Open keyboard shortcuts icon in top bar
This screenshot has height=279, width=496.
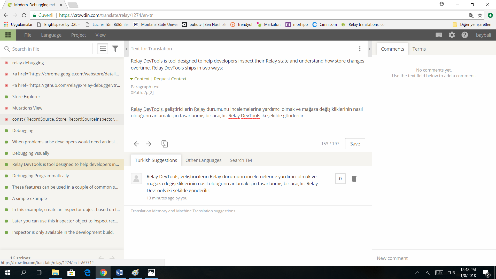[x=439, y=35]
